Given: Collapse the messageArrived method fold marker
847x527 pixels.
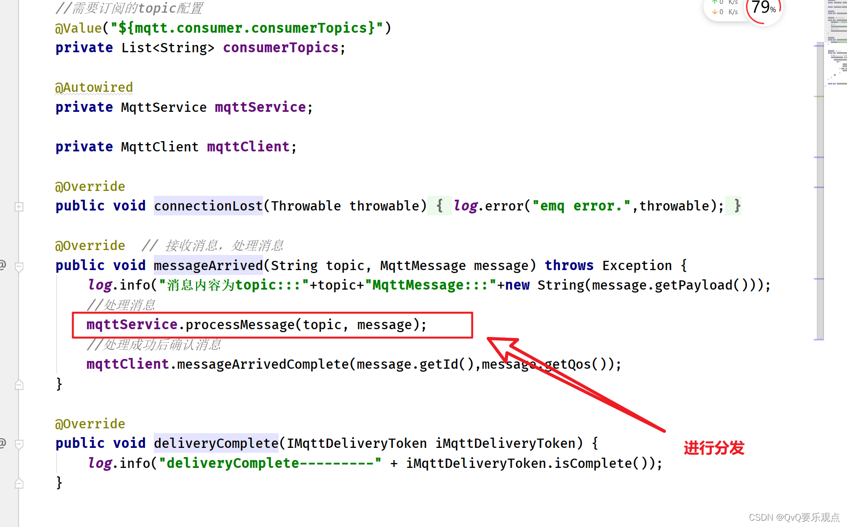Looking at the screenshot, I should (x=19, y=267).
